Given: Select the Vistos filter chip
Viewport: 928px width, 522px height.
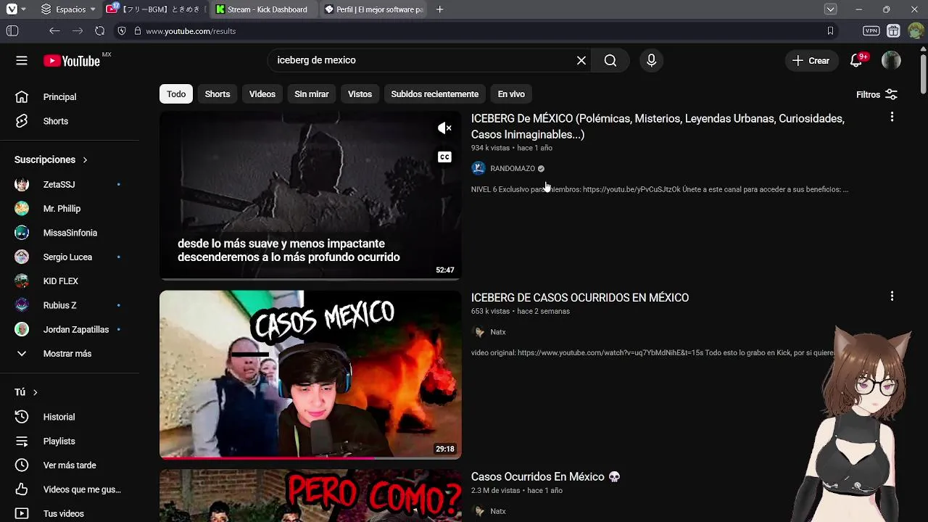Looking at the screenshot, I should pyautogui.click(x=360, y=94).
